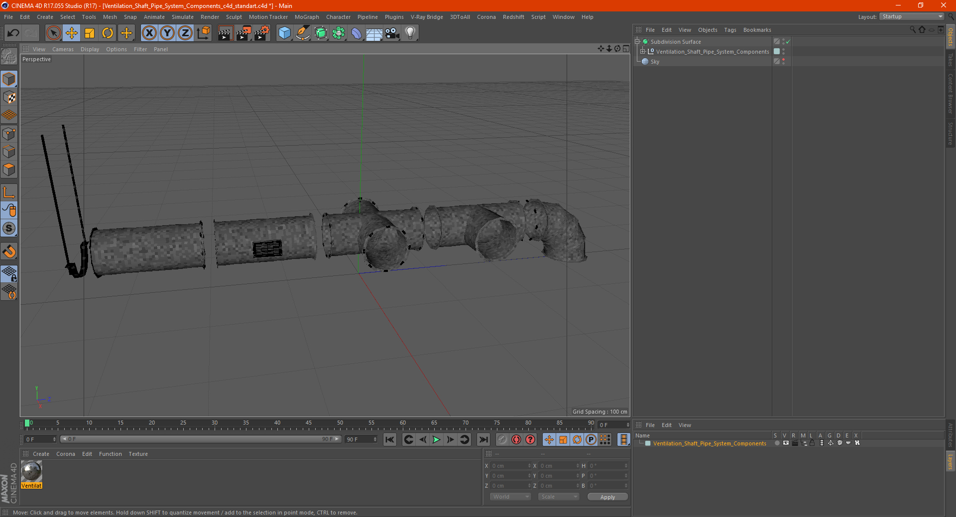Viewport: 956px width, 517px height.
Task: Switch to Texture mode checkerboard icon
Action: tap(9, 97)
